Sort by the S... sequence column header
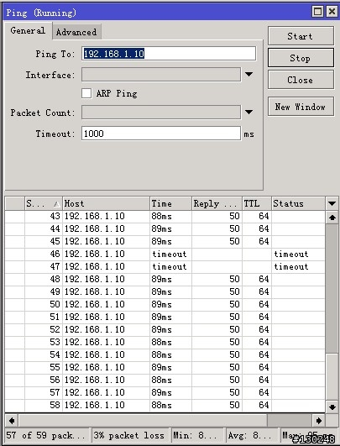Image resolution: width=340 pixels, height=446 pixels. coord(44,203)
